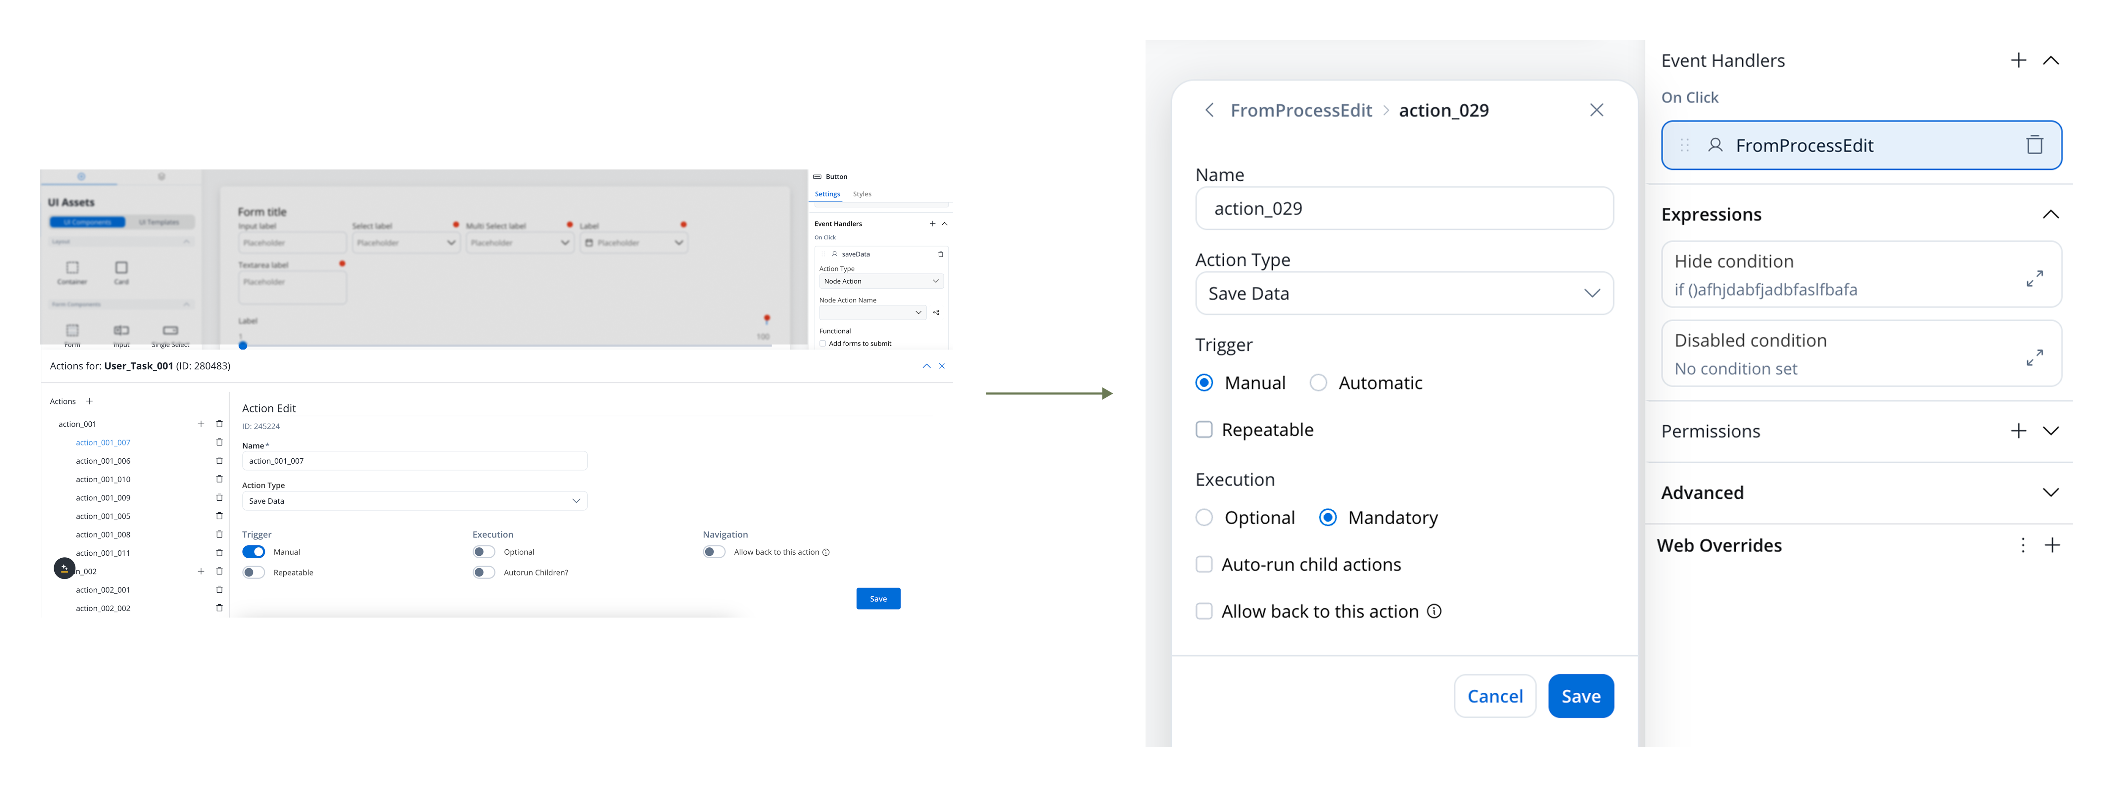Expand the Permissions section chevron

coord(2051,431)
